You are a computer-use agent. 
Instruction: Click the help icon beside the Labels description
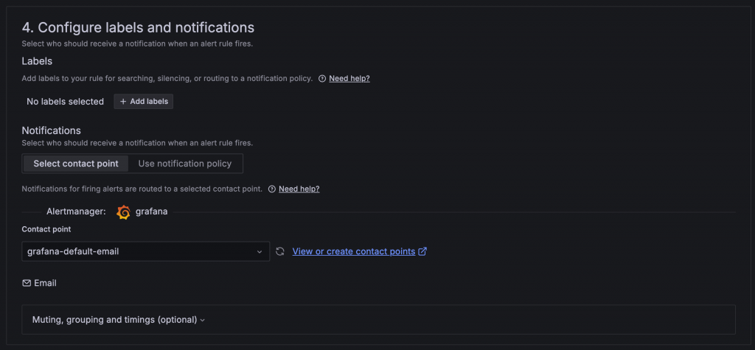tap(322, 78)
